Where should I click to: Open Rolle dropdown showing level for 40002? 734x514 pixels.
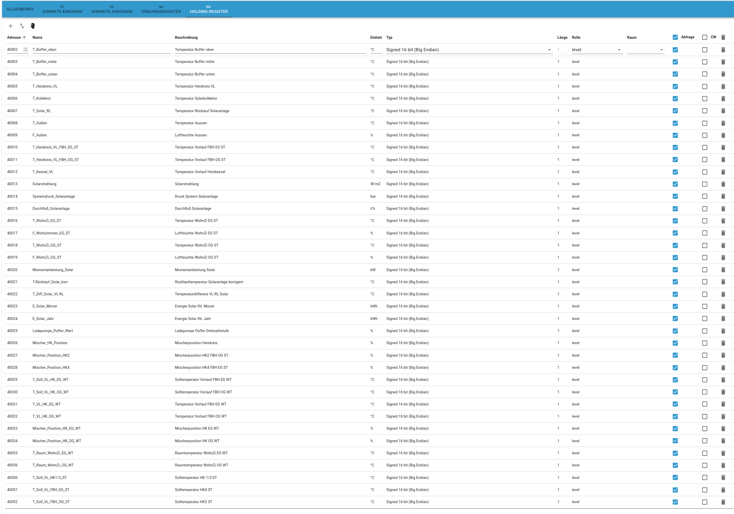[597, 50]
